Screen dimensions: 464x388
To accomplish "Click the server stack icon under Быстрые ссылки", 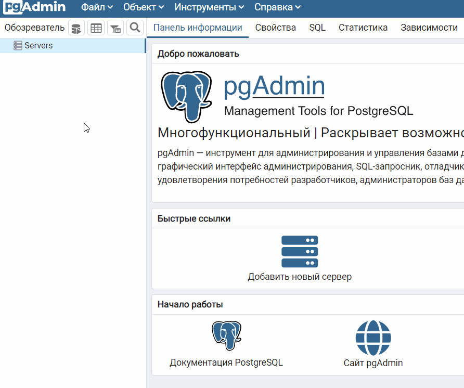I will pyautogui.click(x=300, y=252).
